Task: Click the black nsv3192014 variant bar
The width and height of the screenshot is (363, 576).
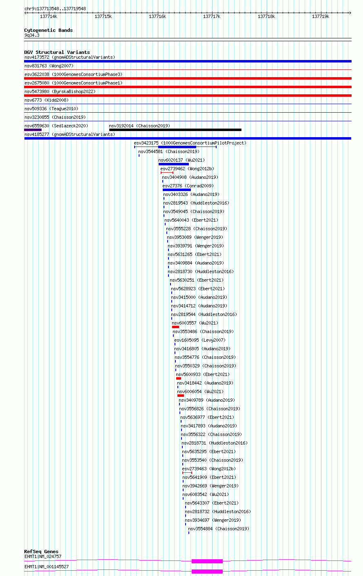Action: pyautogui.click(x=175, y=130)
